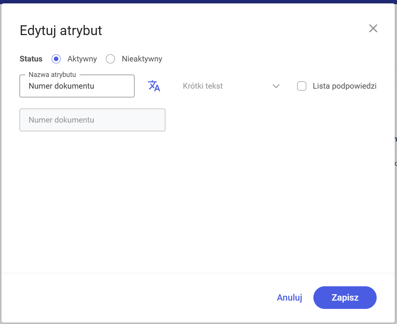Open the attribute name translation icon
Viewport: 397px width, 324px height.
coord(154,86)
